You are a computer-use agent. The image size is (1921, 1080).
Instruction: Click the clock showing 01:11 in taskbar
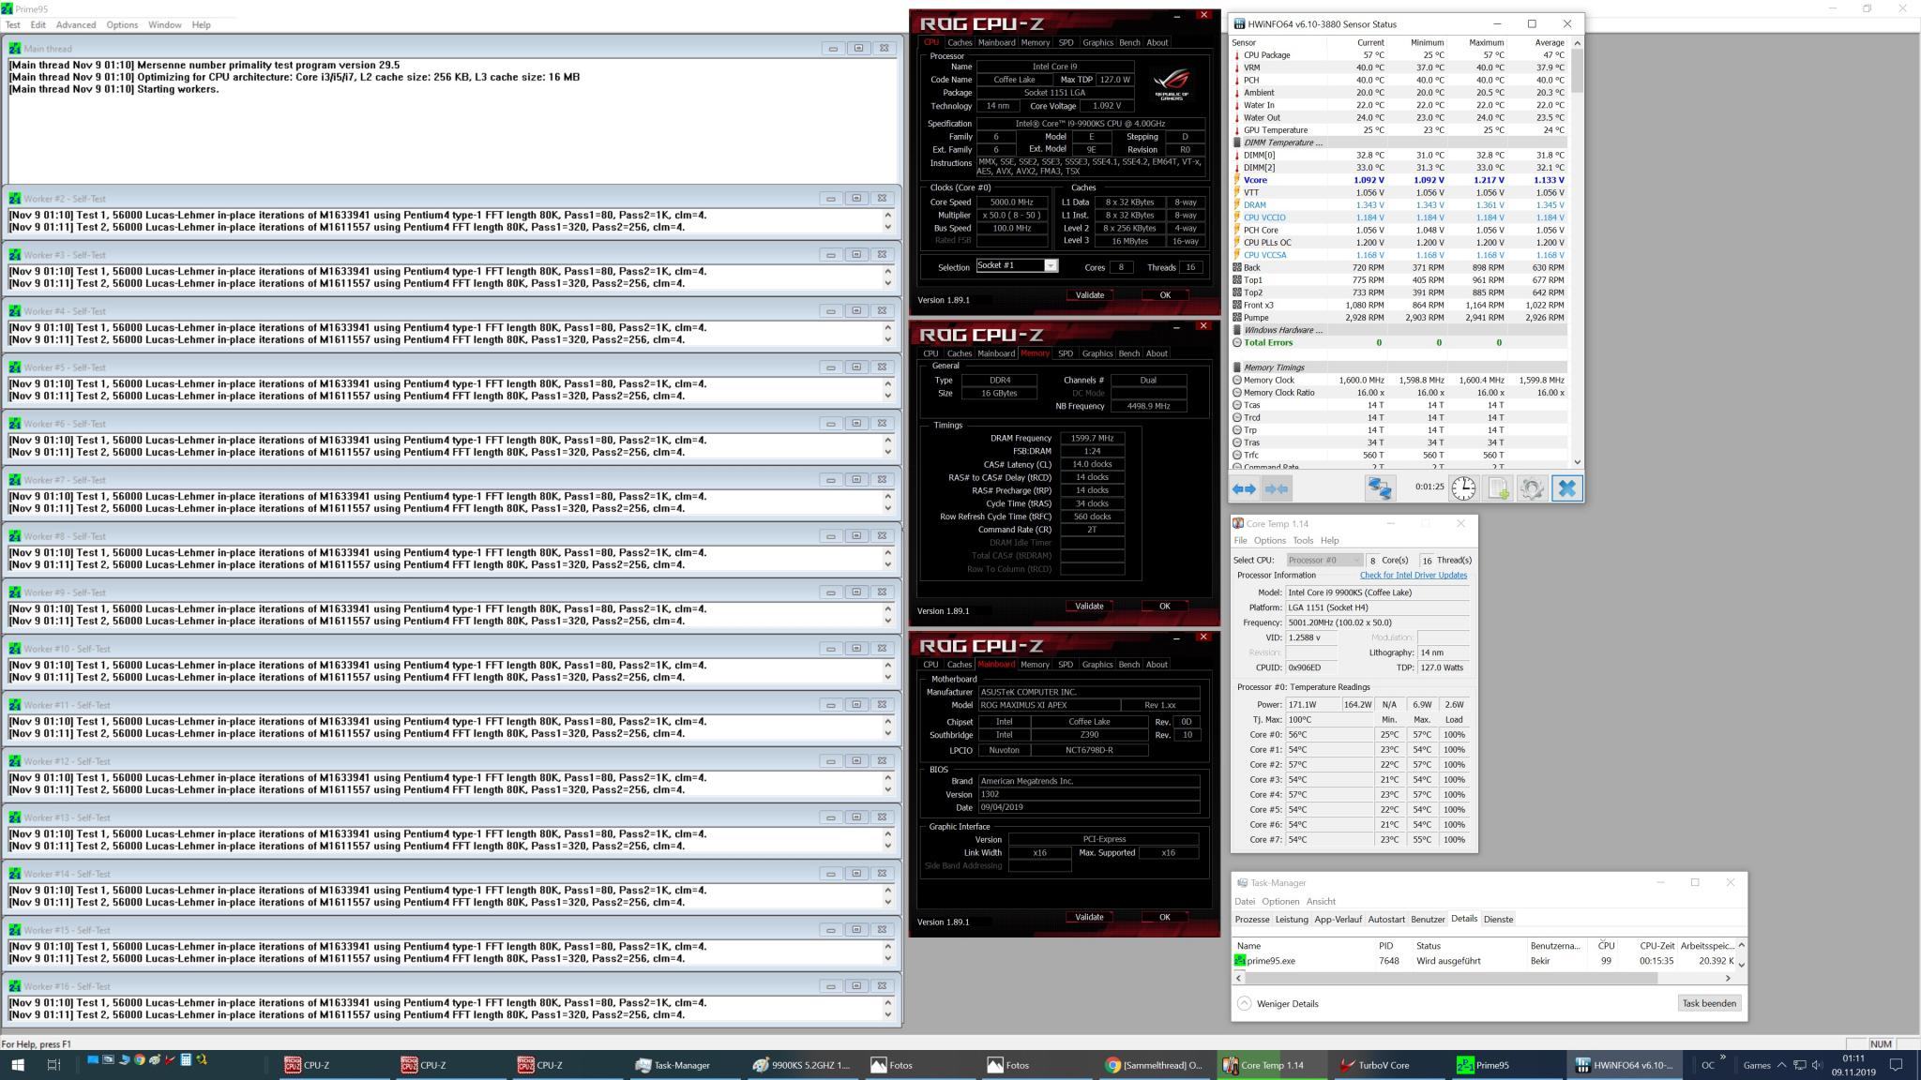pyautogui.click(x=1853, y=1058)
